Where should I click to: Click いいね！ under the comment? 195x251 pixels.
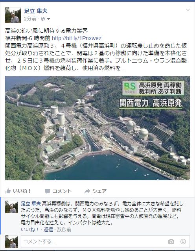(30, 229)
